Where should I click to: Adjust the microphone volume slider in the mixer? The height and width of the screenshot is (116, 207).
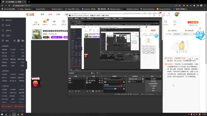click(x=112, y=82)
